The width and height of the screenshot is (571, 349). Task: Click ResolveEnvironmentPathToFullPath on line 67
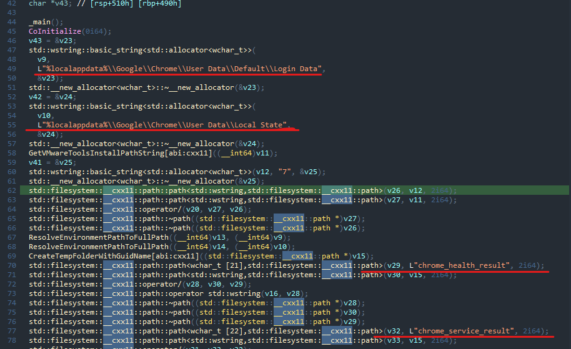tap(98, 238)
